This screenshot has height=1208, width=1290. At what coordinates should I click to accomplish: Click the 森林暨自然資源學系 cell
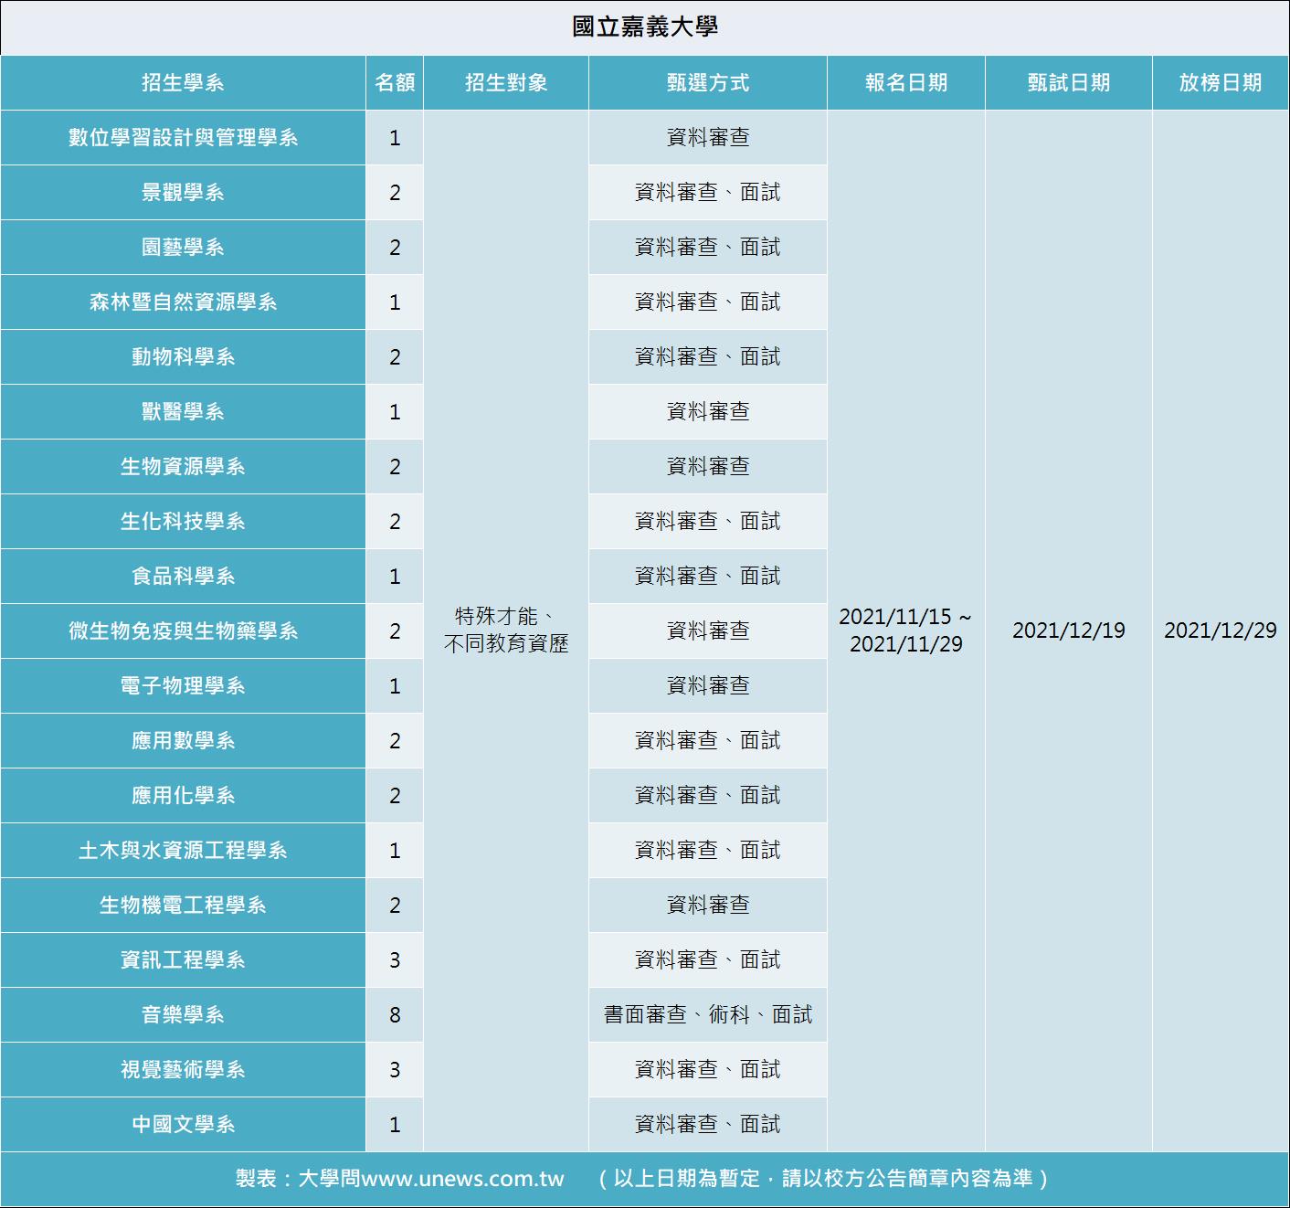(x=183, y=302)
